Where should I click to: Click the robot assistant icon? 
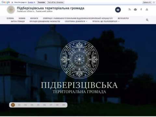(x=135, y=9)
